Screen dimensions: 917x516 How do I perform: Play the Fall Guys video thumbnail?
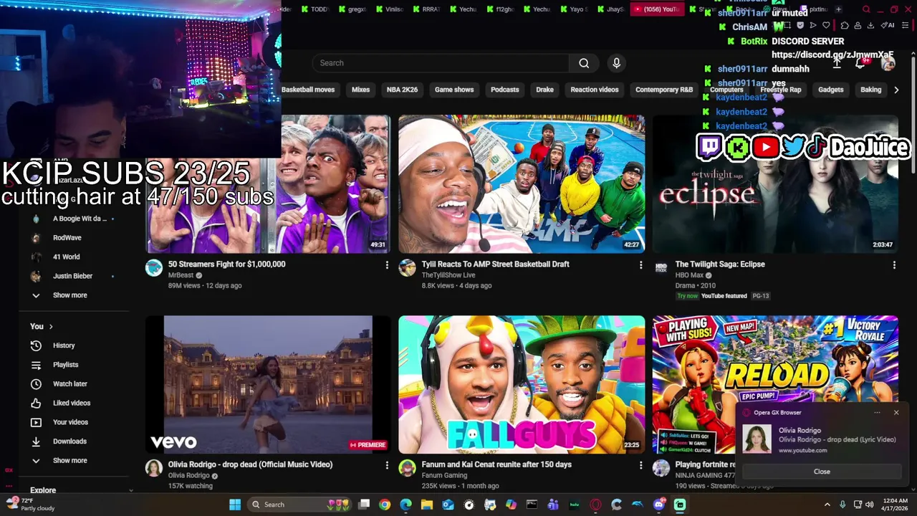[x=522, y=384]
